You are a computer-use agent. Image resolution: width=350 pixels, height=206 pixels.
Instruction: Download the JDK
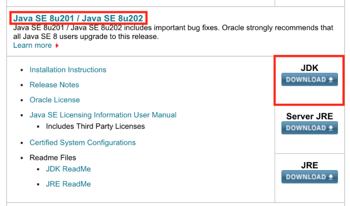pyautogui.click(x=309, y=79)
